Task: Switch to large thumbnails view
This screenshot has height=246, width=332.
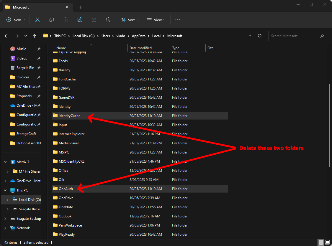Action: (x=327, y=242)
